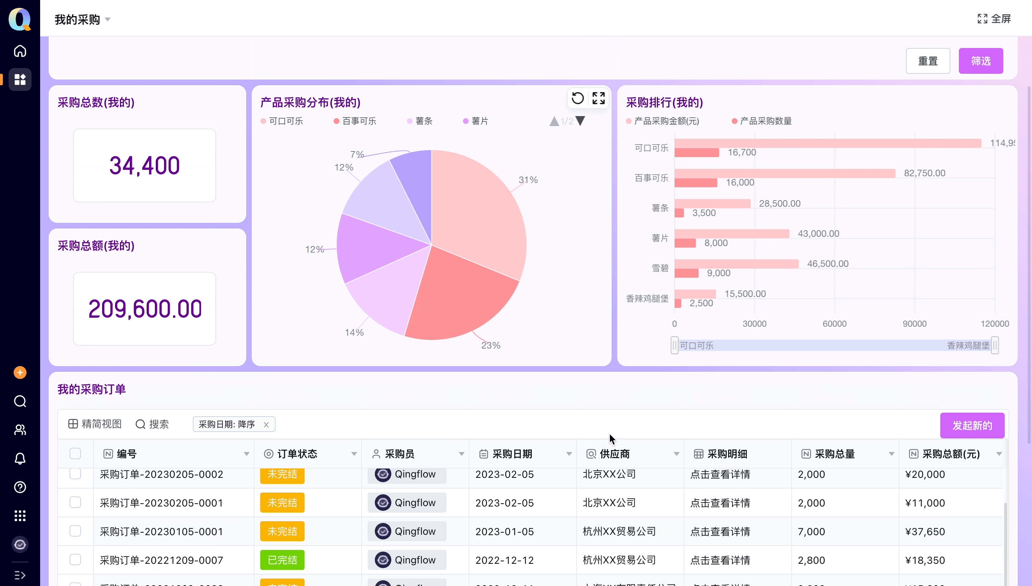The image size is (1032, 586).
Task: Expand pie chart to fullscreen
Action: (598, 98)
